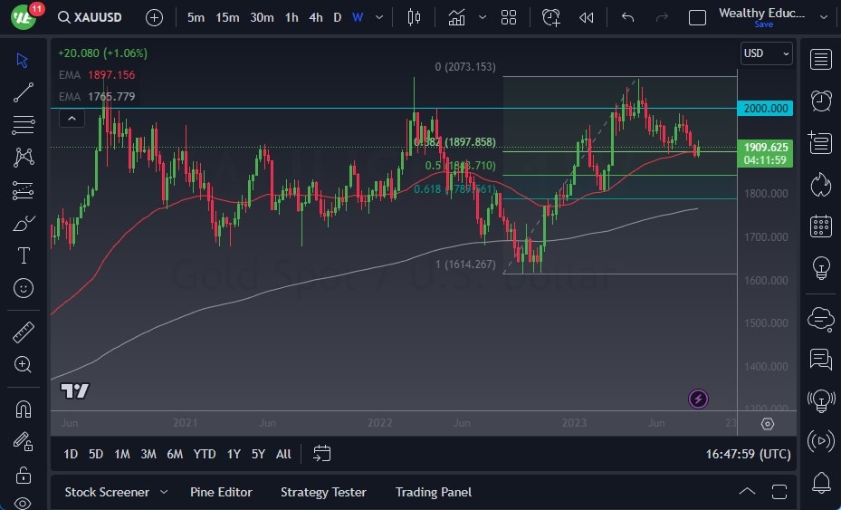Expand the indicator templates dropdown
The height and width of the screenshot is (510, 841).
click(x=483, y=18)
